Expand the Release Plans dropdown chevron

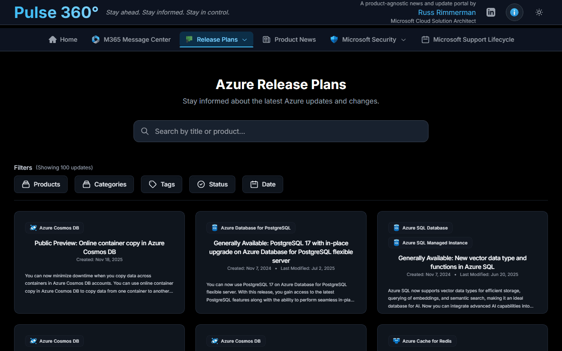point(245,39)
